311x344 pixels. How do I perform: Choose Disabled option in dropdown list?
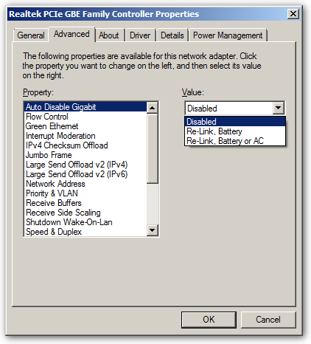235,122
